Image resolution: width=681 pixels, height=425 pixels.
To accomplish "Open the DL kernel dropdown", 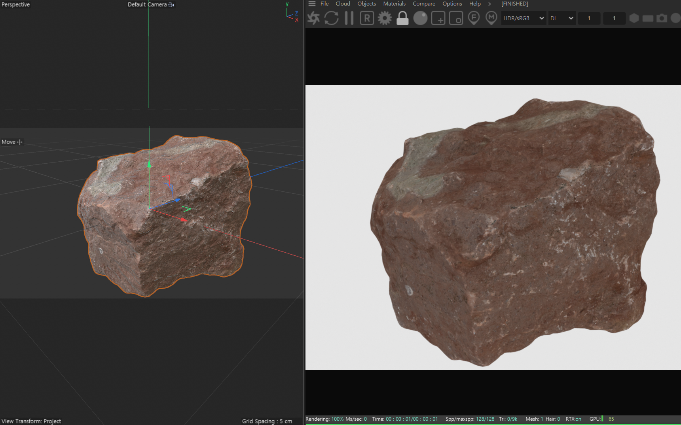I will click(x=561, y=18).
